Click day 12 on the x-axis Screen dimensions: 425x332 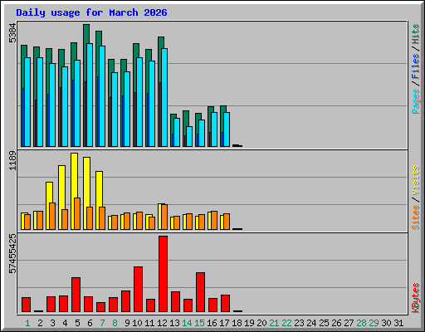[162, 323]
